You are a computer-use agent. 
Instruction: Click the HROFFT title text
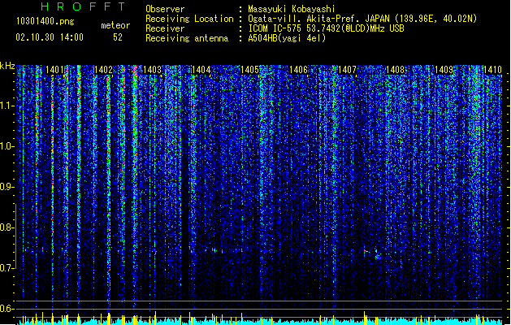pyautogui.click(x=84, y=6)
